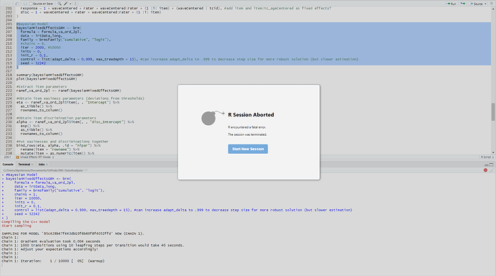Click 'Chain 1: Iteration: 1 / 10000' console line

[x=52, y=261]
